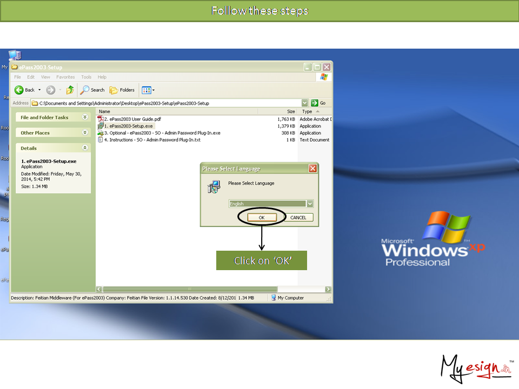
Task: Collapse the Details panel
Action: (x=85, y=147)
